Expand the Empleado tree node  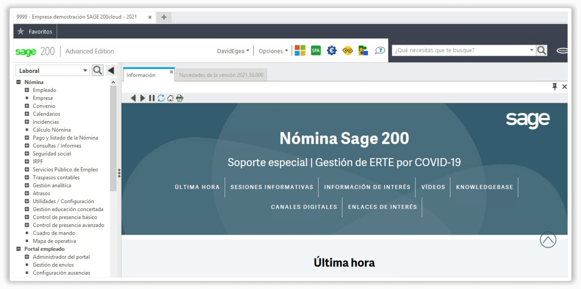point(27,90)
